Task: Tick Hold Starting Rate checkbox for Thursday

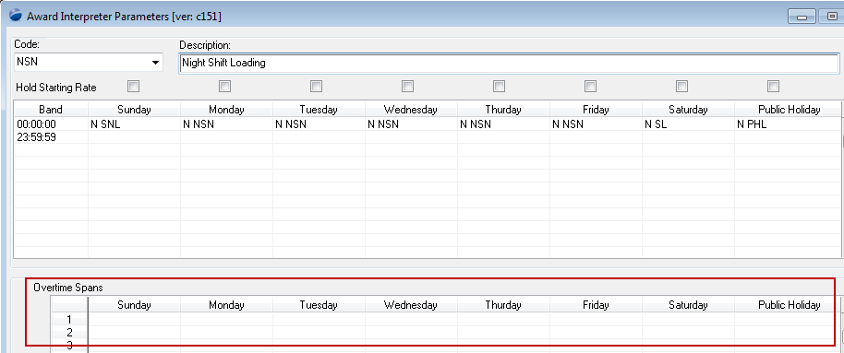Action: (500, 86)
